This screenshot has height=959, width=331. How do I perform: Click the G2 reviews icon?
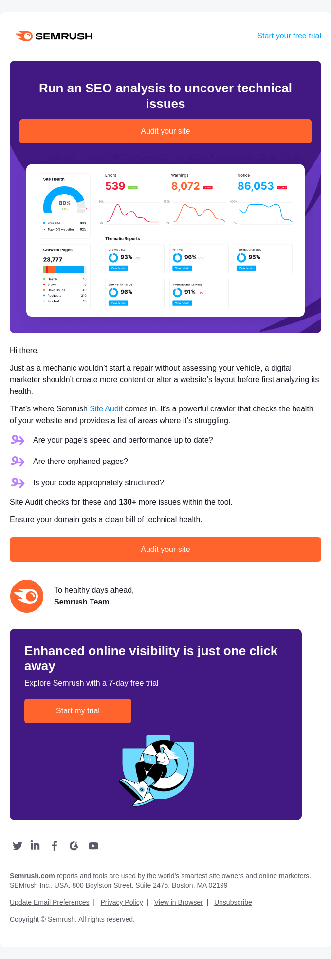click(x=74, y=846)
